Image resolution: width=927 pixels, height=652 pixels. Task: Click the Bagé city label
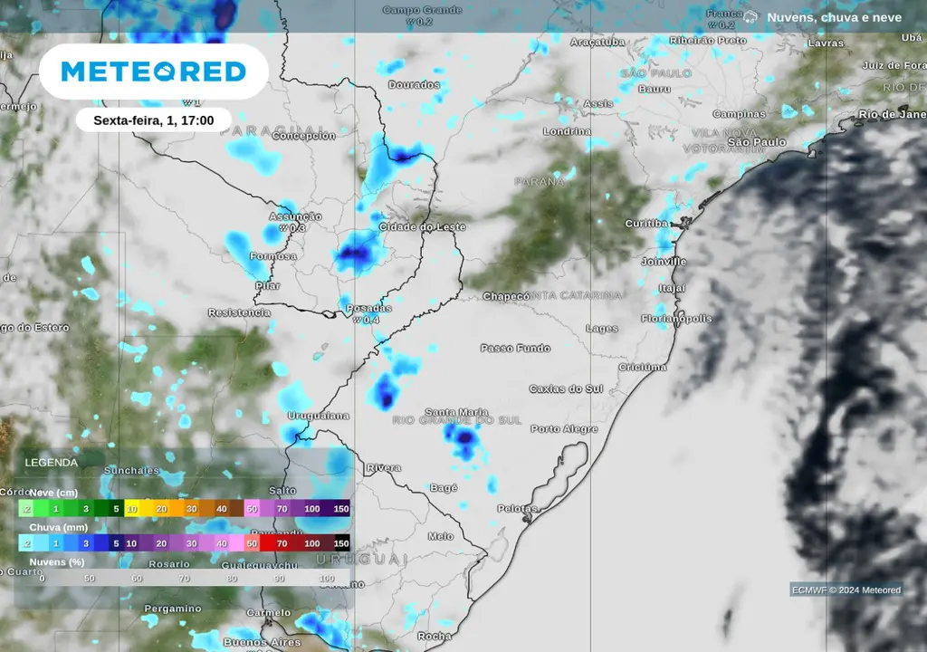click(444, 488)
